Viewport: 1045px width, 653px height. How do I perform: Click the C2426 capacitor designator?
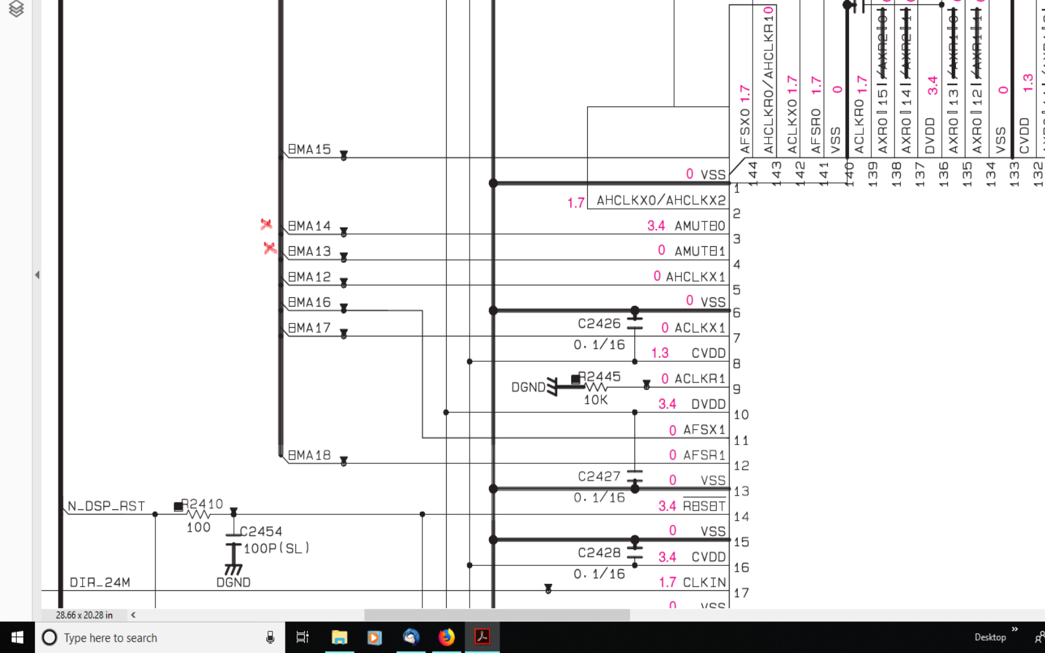(599, 323)
